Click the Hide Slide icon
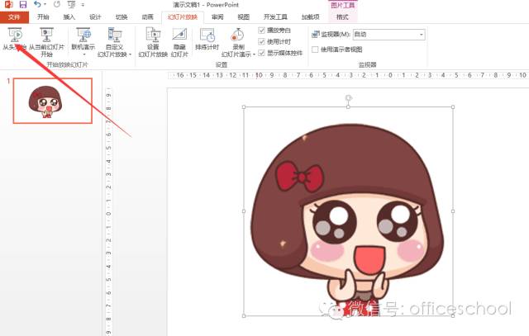 tap(179, 35)
